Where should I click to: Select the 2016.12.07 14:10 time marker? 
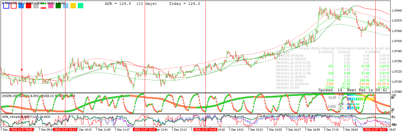(x=205, y=130)
